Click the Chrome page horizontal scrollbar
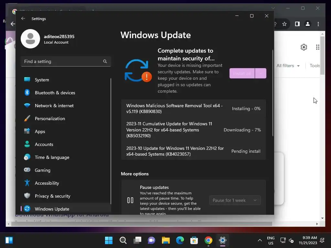The height and width of the screenshot is (248, 331). pos(142,224)
